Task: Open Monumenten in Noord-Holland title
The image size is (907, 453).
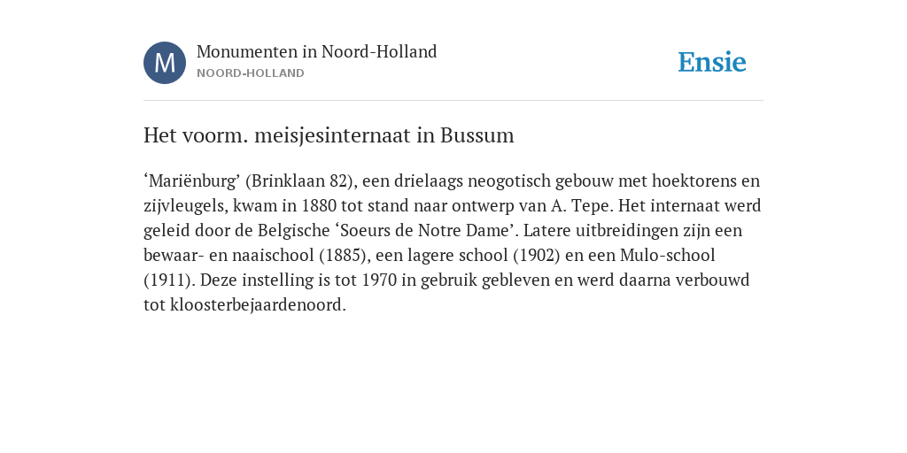Action: (x=316, y=52)
